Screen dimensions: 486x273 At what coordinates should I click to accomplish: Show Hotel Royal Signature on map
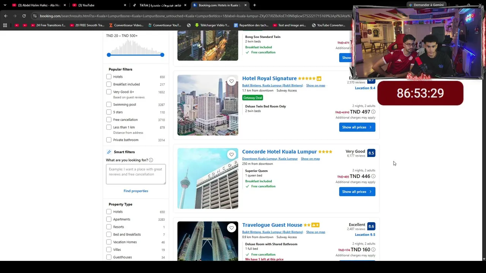[x=316, y=86]
